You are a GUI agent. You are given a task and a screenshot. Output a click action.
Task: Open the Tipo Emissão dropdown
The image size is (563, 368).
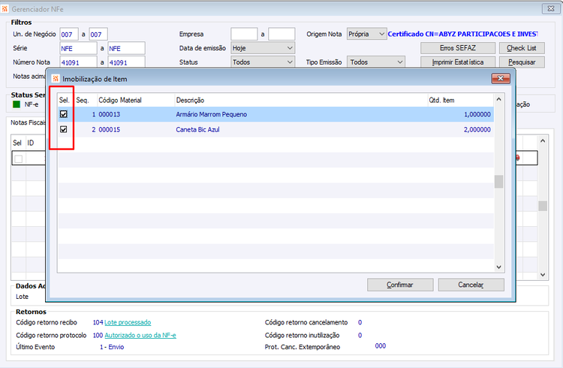pos(376,62)
